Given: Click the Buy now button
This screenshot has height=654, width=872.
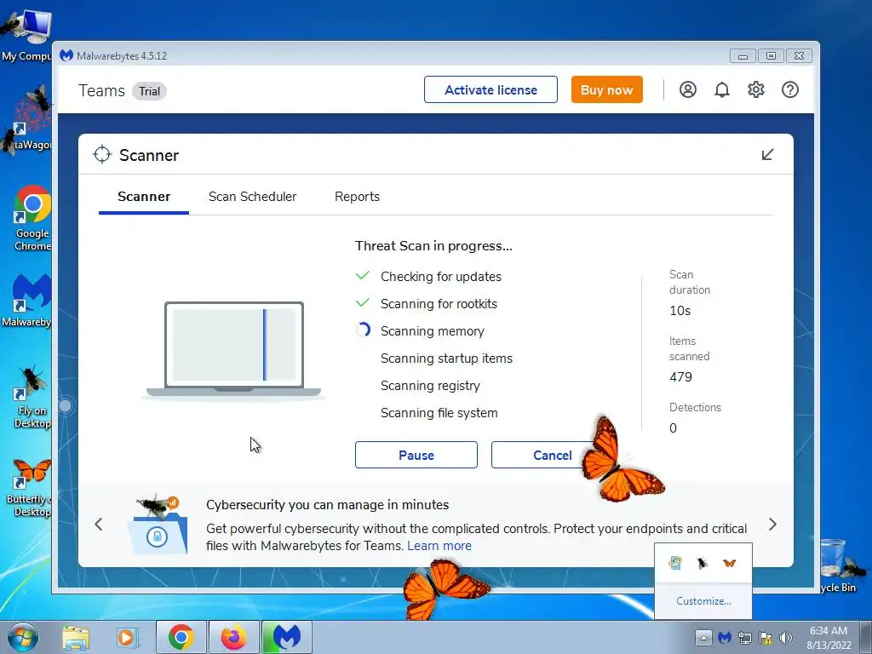Looking at the screenshot, I should click(606, 89).
